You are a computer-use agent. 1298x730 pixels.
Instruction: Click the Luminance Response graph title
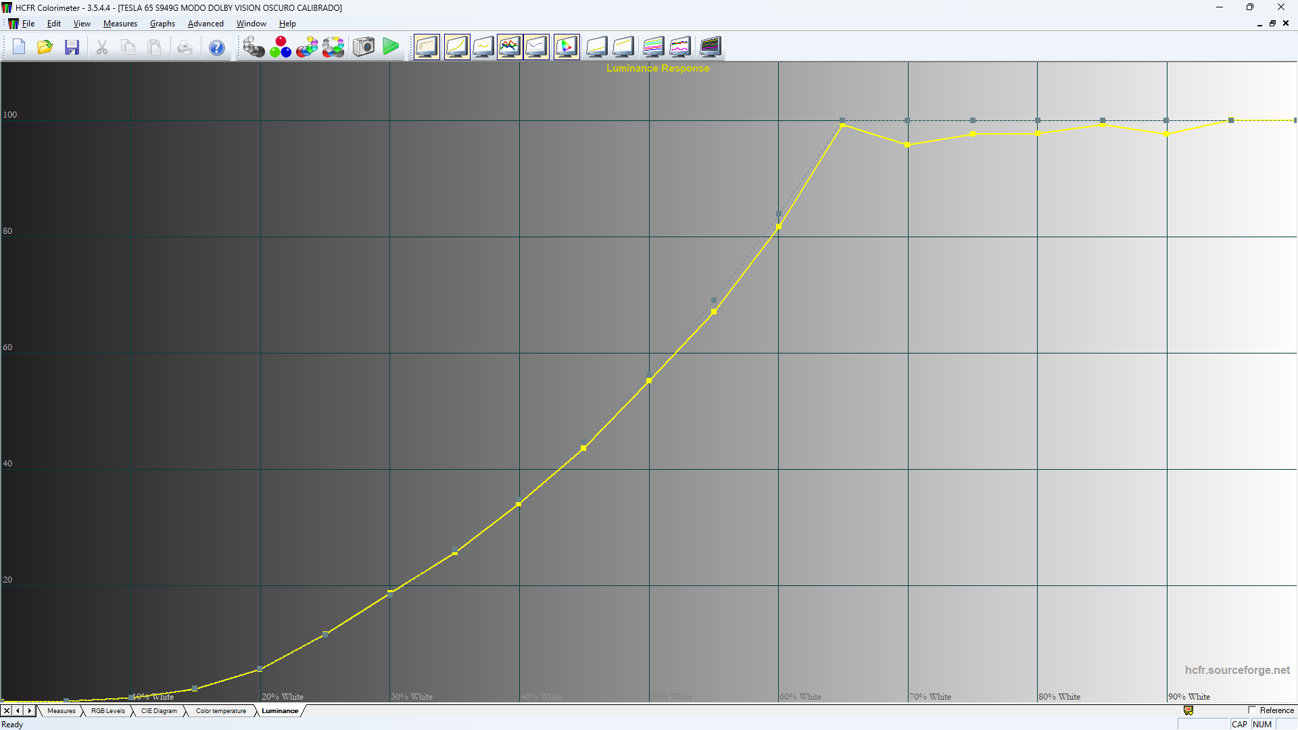[658, 68]
